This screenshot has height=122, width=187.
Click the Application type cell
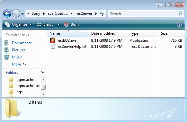[x=139, y=40]
